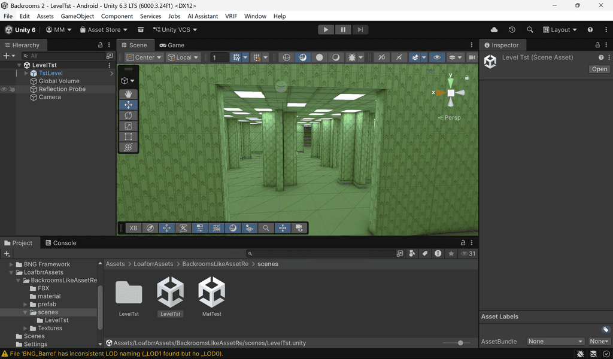
Task: Open the Package Manager store icon
Action: (141, 30)
